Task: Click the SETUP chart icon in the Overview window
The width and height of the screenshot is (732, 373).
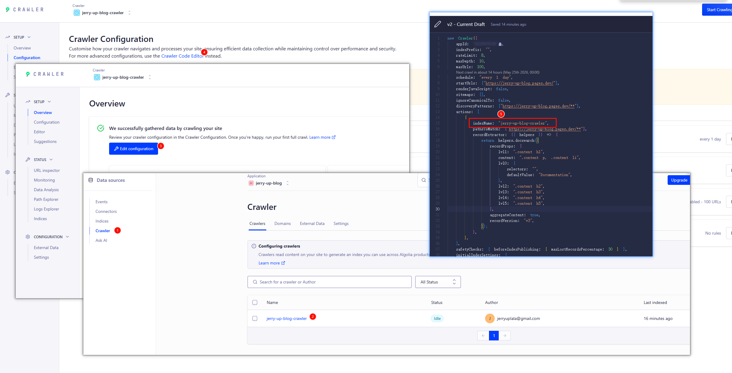Action: coord(28,102)
